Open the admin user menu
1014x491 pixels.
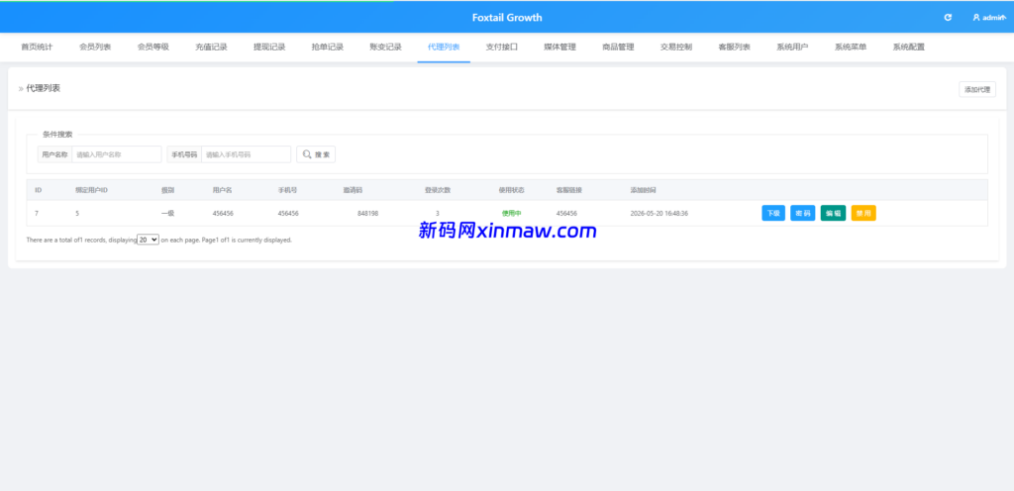click(989, 18)
